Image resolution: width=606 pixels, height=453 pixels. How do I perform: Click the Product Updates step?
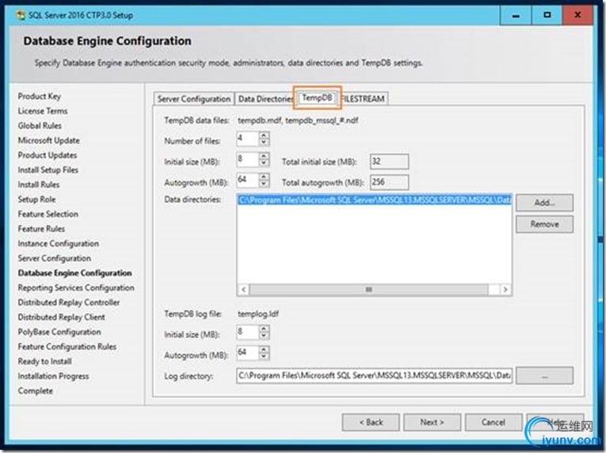pyautogui.click(x=48, y=155)
